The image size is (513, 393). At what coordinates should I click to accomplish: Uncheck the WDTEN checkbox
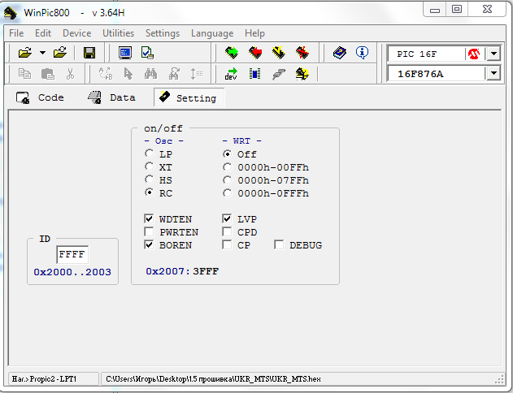(149, 219)
